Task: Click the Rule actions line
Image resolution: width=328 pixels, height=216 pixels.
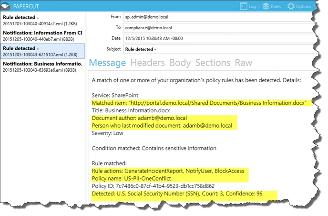Action: (x=168, y=171)
